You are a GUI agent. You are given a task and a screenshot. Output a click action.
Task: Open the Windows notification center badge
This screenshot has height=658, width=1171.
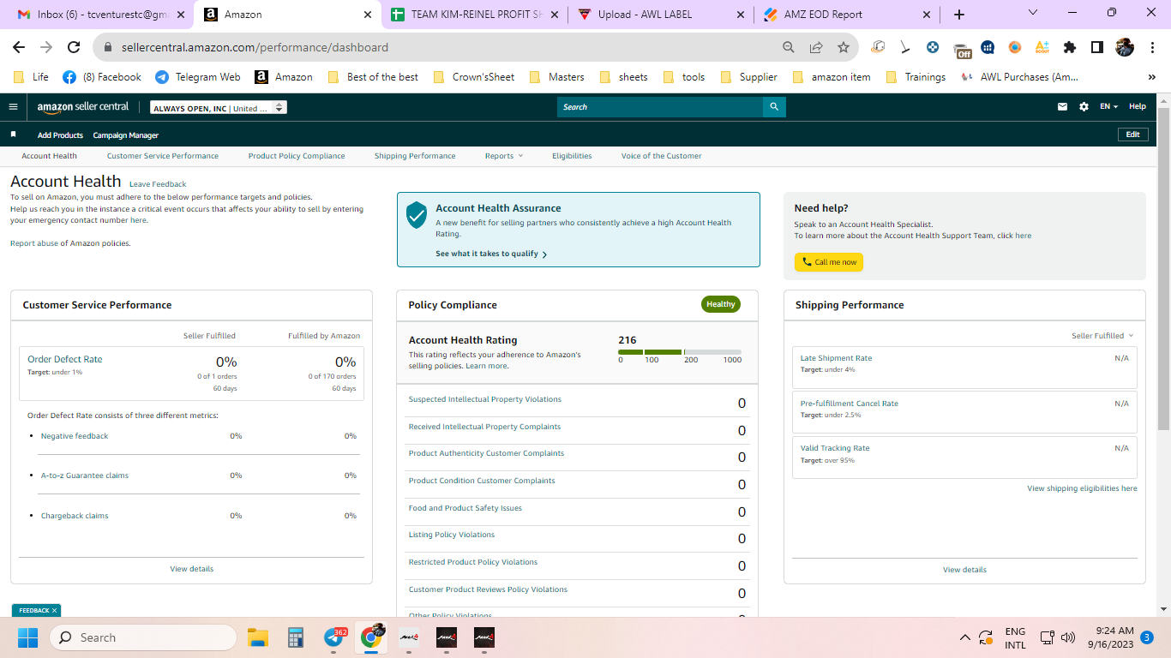tap(1146, 637)
